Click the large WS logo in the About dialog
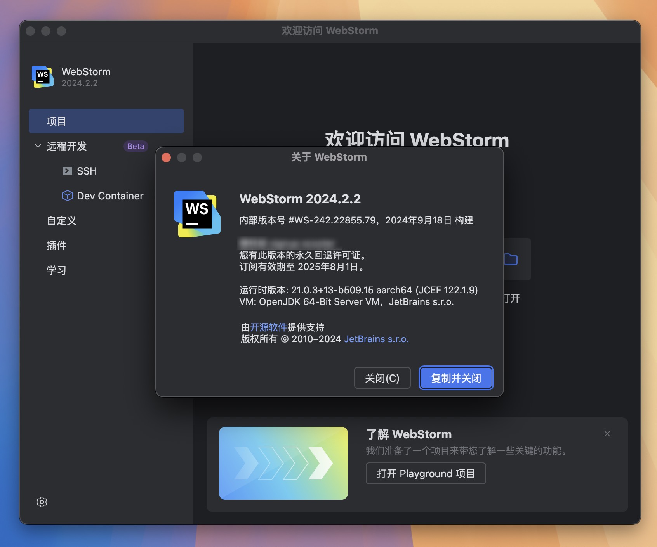This screenshot has height=547, width=657. (197, 214)
